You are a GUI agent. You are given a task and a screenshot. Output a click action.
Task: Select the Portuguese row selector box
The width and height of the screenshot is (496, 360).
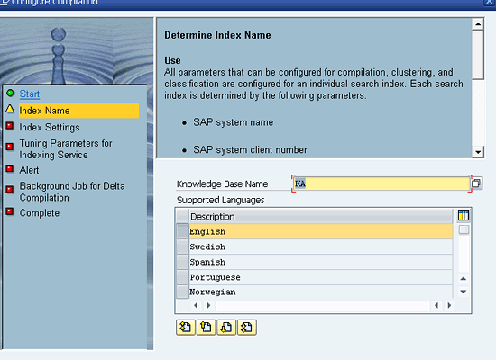click(x=182, y=277)
